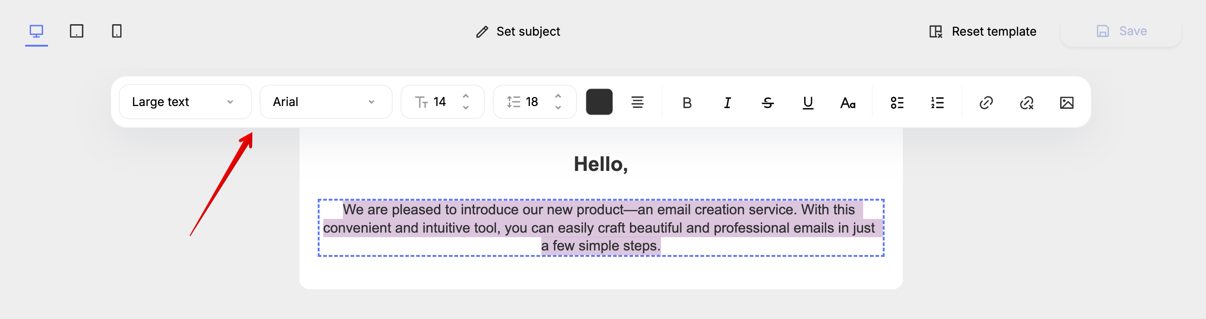The image size is (1206, 319).
Task: Reset the email template
Action: 982,32
